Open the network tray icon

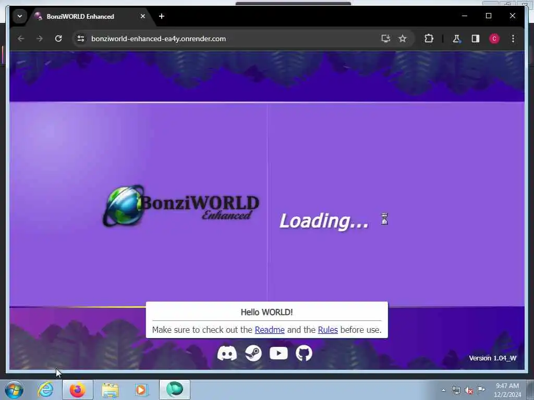(x=456, y=391)
